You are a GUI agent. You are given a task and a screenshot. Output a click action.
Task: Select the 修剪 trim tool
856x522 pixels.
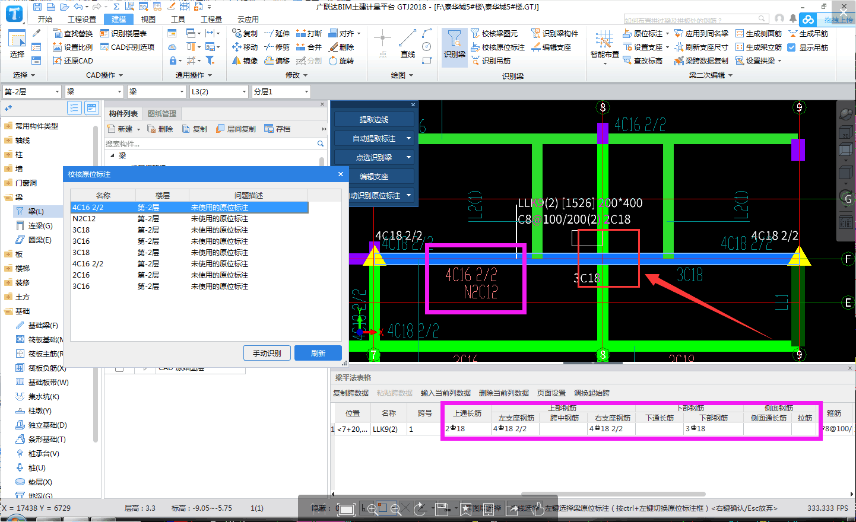pos(277,47)
